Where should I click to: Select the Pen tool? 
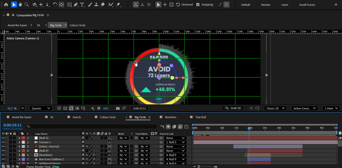(76, 5)
